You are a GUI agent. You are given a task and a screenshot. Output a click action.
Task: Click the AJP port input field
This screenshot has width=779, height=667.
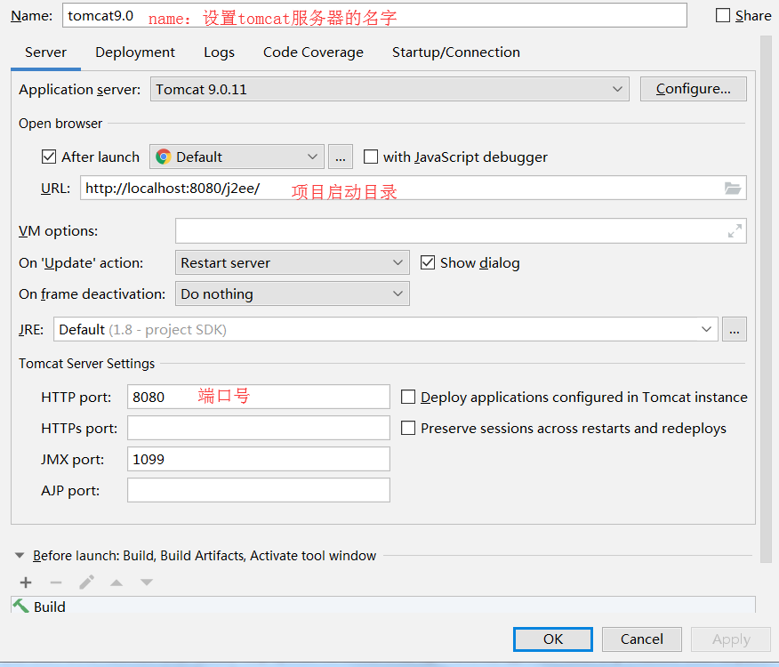(x=259, y=490)
